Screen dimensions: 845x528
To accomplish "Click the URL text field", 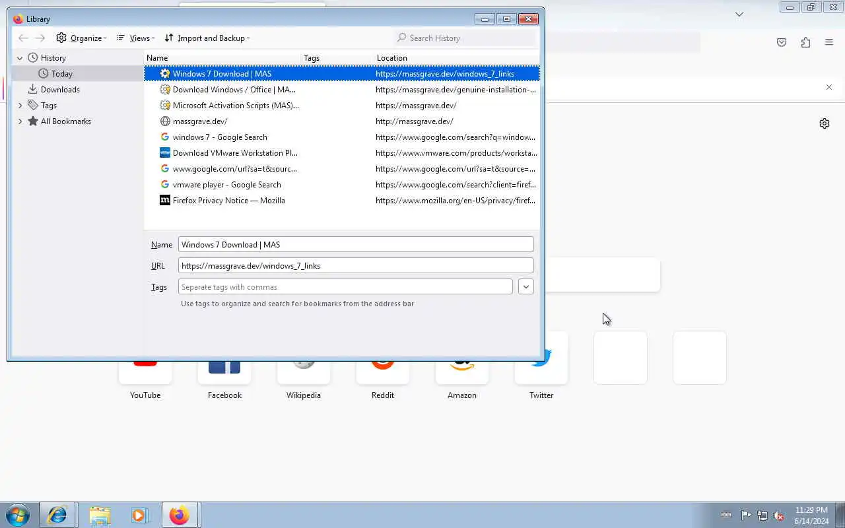I will [356, 266].
